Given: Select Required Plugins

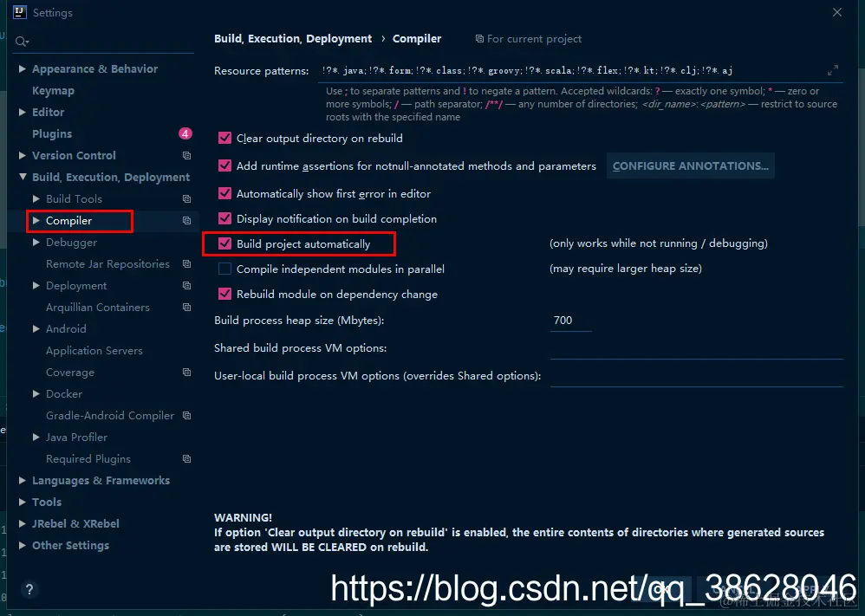Looking at the screenshot, I should click(88, 459).
